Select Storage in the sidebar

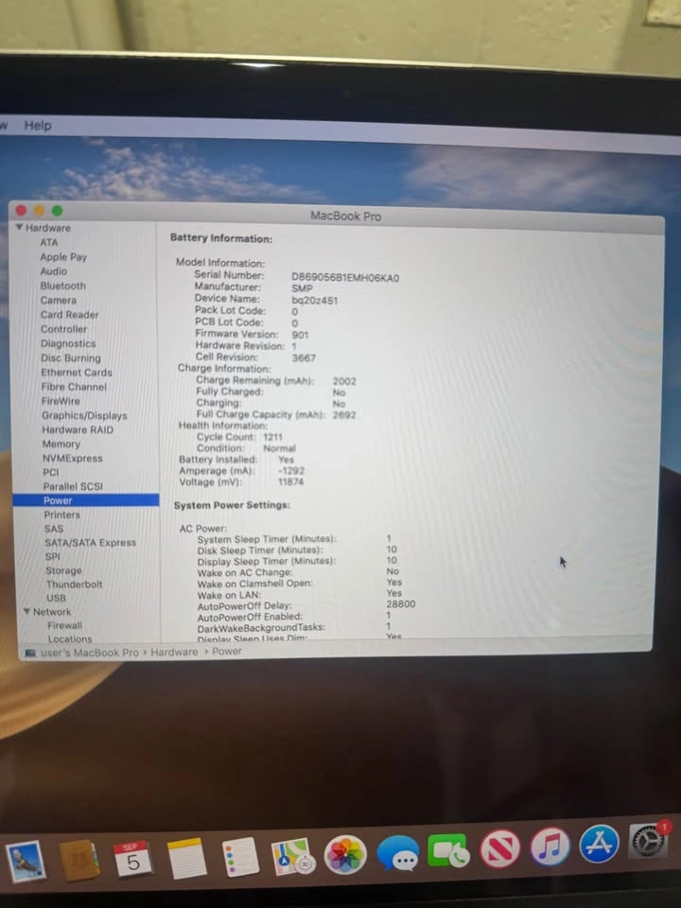[63, 570]
